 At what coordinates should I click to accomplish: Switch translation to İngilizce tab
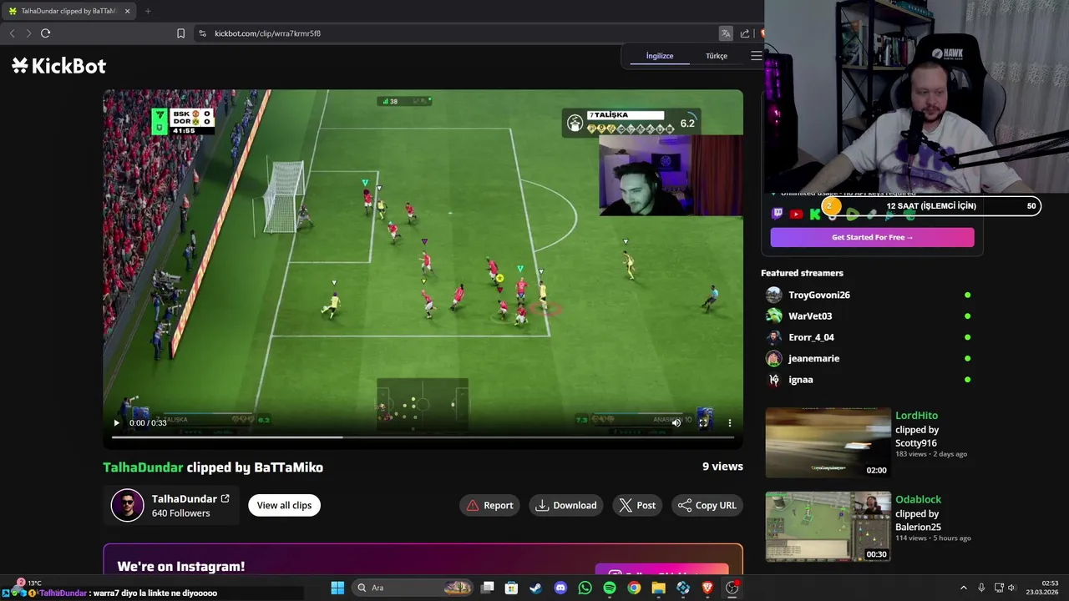click(660, 56)
